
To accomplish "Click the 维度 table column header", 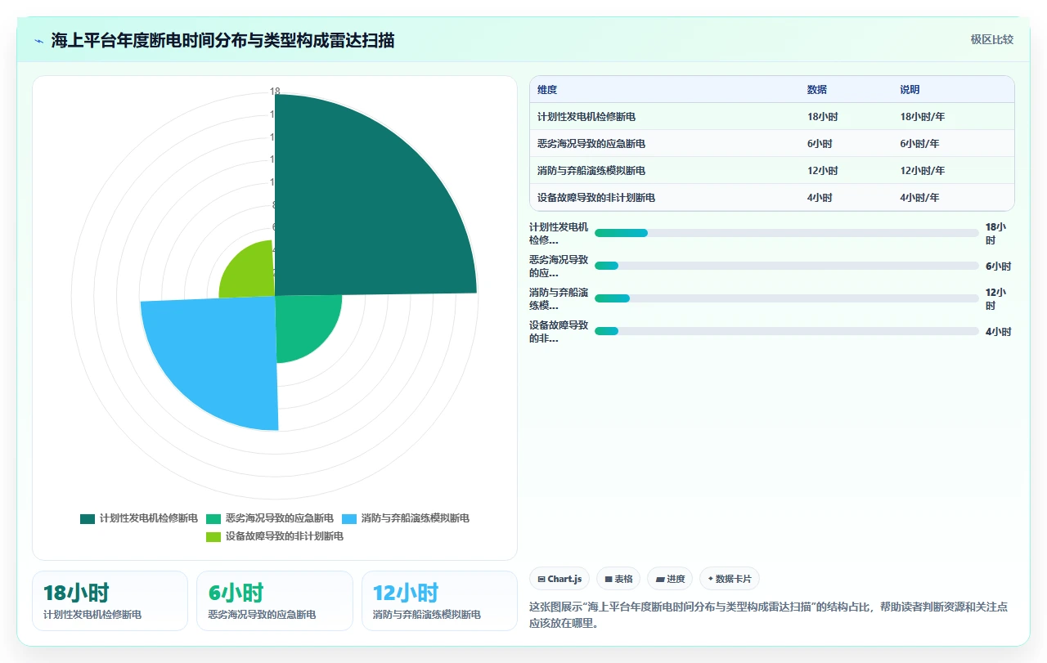I will (547, 90).
